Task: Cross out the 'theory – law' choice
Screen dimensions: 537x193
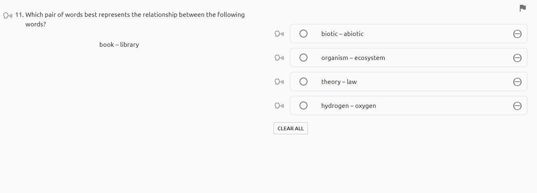Action: pos(517,82)
